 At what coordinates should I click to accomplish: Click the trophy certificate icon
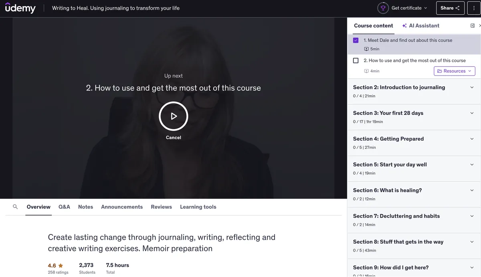click(383, 8)
